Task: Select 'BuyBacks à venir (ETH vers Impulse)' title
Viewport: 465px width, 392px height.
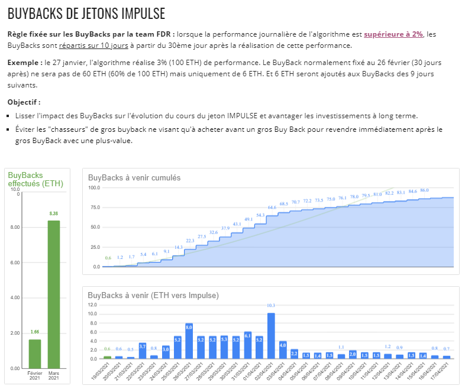Action: 153,296
